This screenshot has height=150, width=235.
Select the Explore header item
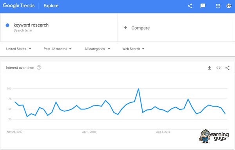tap(51, 6)
